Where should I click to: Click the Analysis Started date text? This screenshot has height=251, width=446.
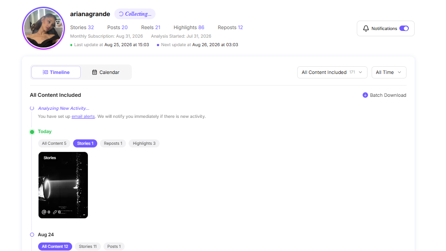[181, 36]
